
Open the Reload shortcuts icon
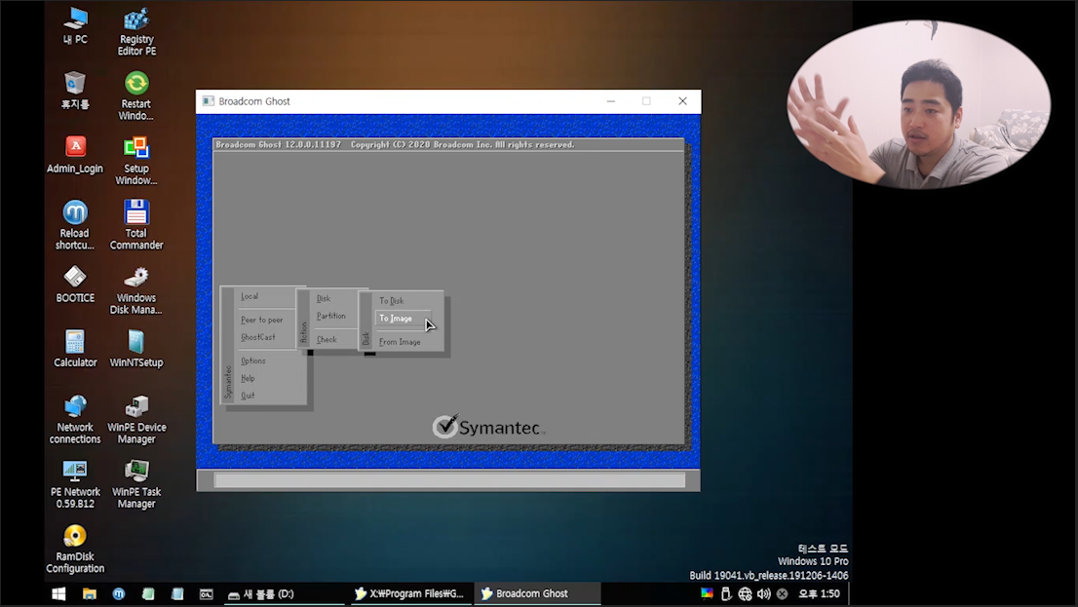pos(75,225)
